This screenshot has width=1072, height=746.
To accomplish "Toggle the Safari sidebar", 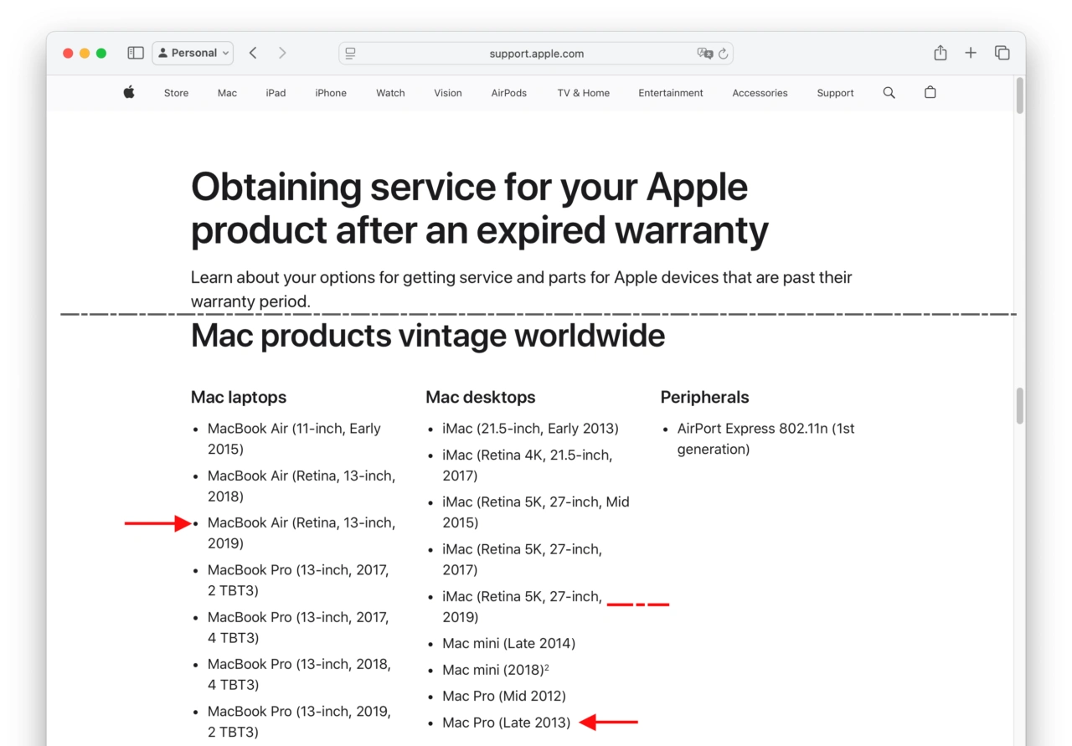I will coord(135,52).
